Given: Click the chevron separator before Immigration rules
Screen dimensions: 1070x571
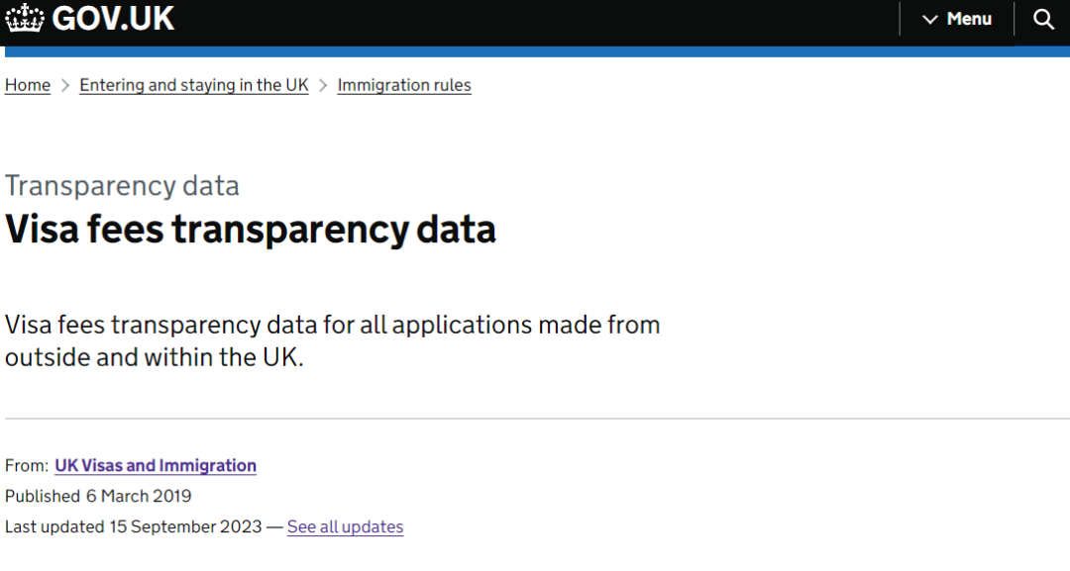Looking at the screenshot, I should point(323,85).
